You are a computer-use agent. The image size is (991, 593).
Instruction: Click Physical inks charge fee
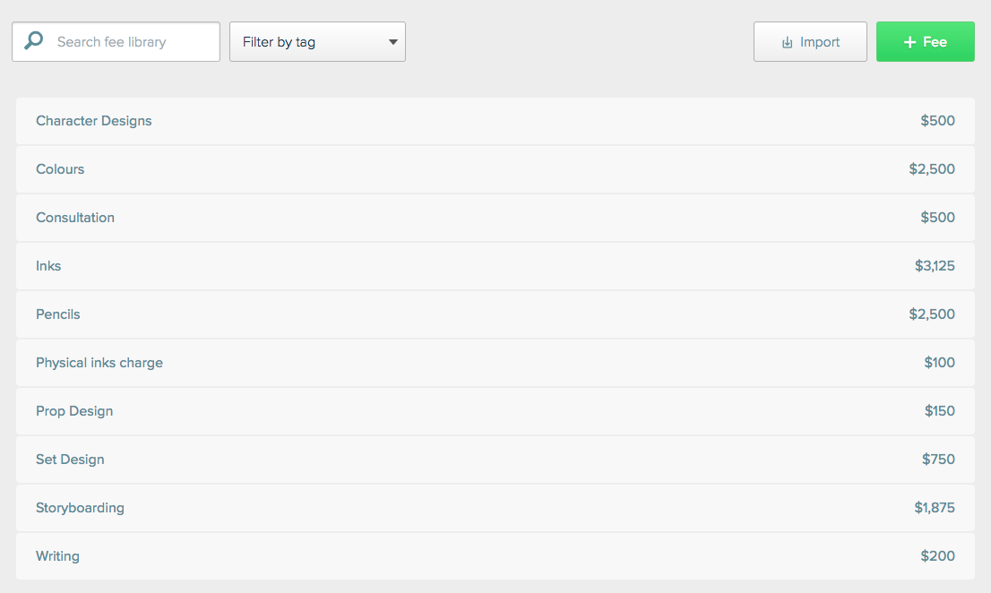pos(99,363)
